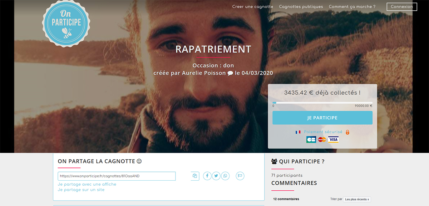Image resolution: width=429 pixels, height=206 pixels.
Task: Open 'Comment ça marche ?' page
Action: (352, 6)
